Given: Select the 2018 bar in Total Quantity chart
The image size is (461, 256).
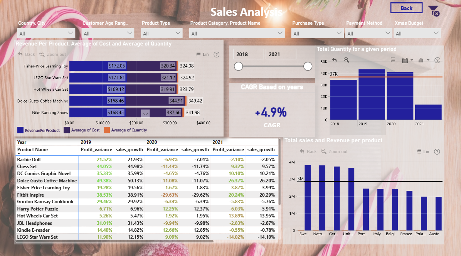Looking at the screenshot, I should pyautogui.click(x=343, y=99).
